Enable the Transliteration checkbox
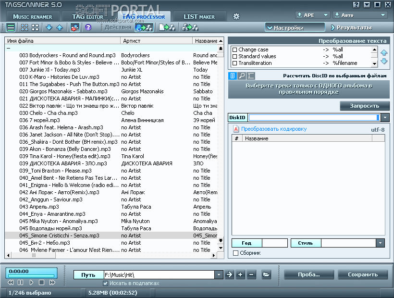 235,63
